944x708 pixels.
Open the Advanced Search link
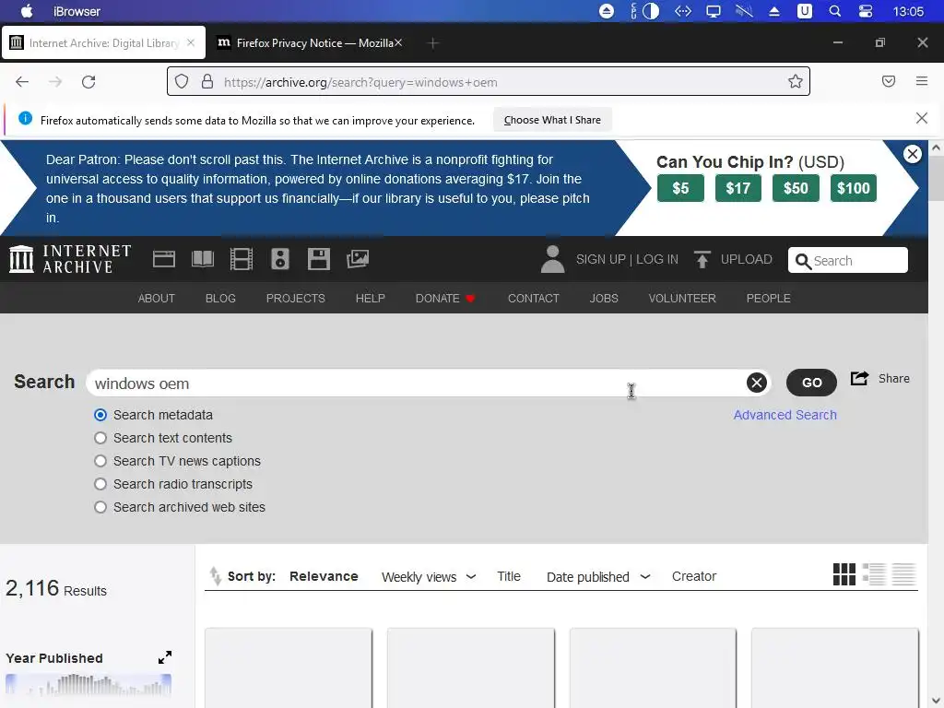tap(785, 415)
